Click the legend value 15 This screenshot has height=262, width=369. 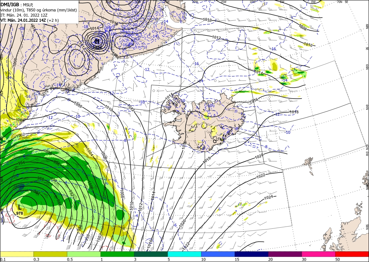click(237, 259)
